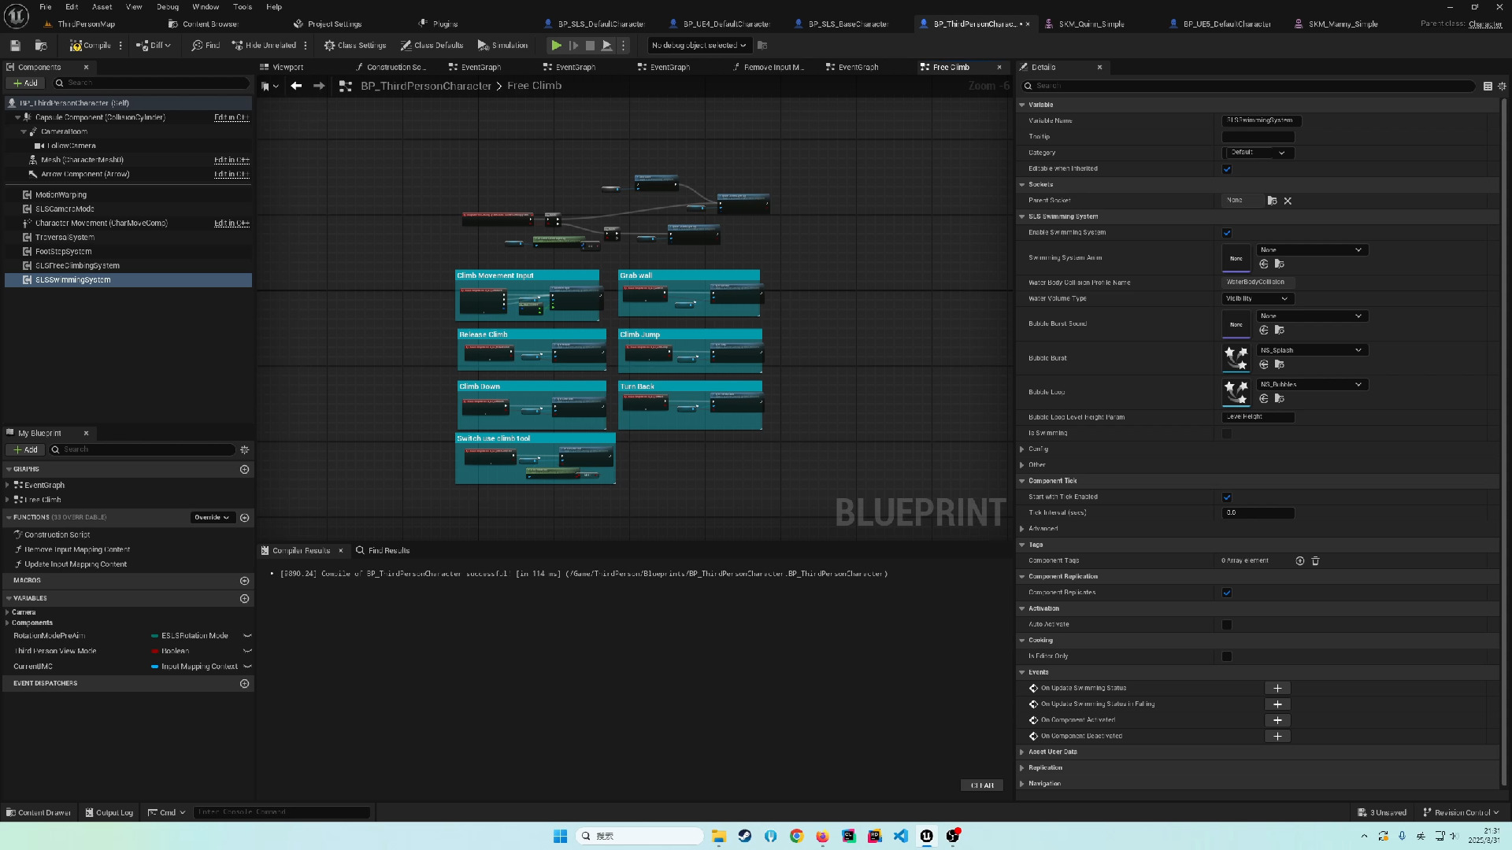The image size is (1512, 850).
Task: Open the functions Override dropdown
Action: [212, 518]
